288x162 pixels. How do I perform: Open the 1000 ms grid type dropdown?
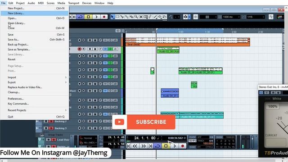[x=231, y=17]
